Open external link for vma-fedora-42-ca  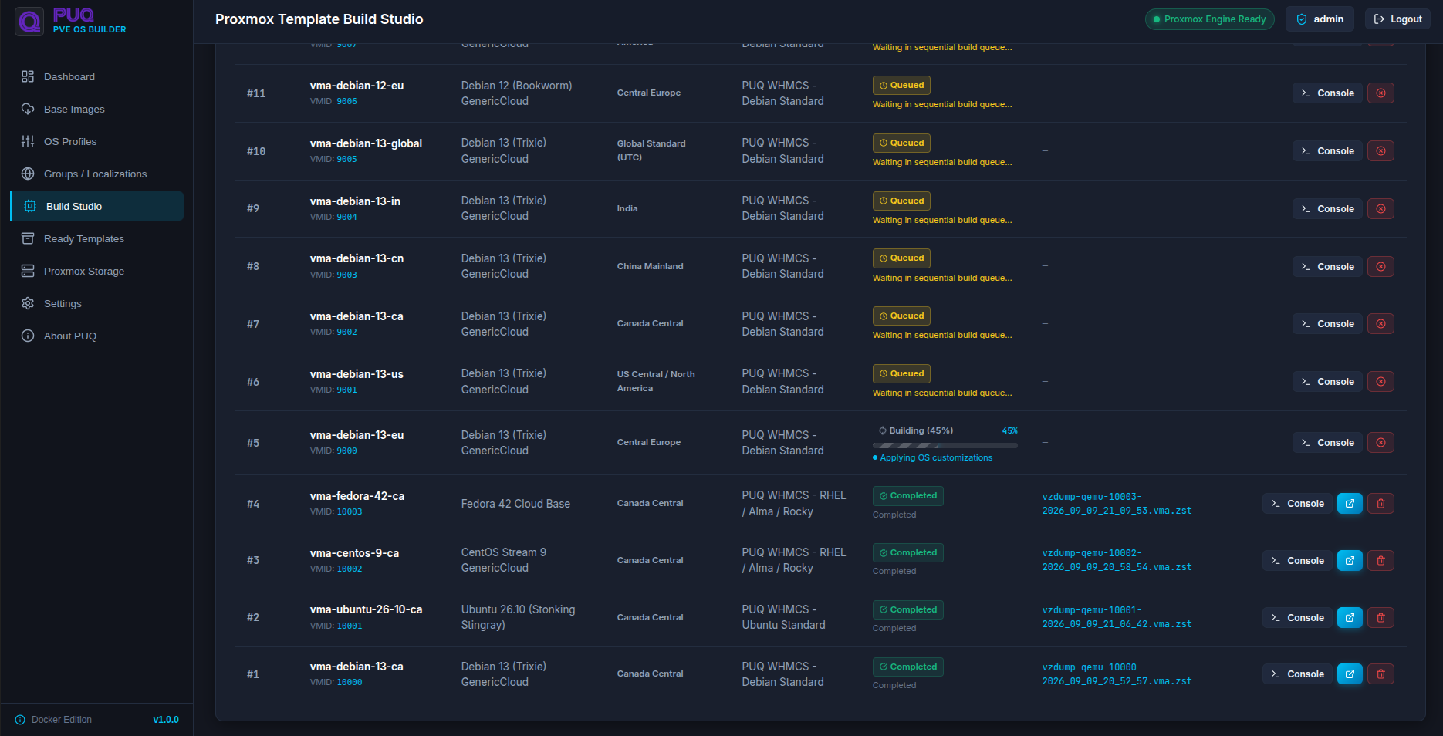(1350, 504)
